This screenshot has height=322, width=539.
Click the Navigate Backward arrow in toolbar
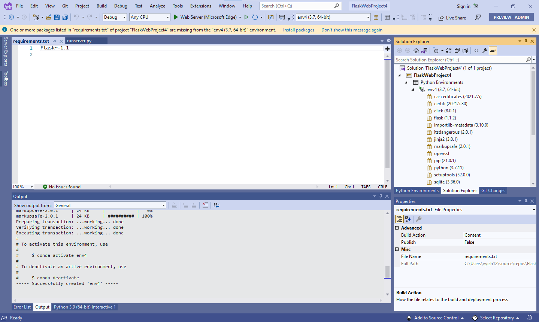pos(11,17)
